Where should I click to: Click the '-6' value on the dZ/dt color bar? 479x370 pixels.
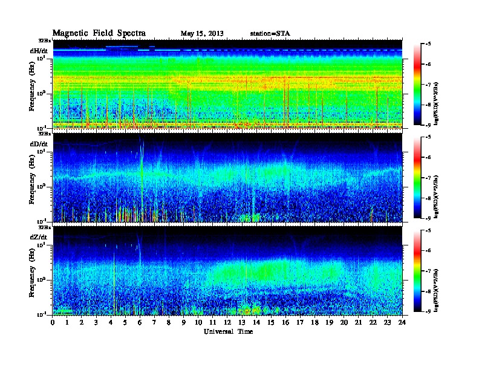pyautogui.click(x=428, y=251)
